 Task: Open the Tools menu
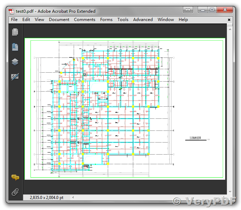[x=123, y=20]
